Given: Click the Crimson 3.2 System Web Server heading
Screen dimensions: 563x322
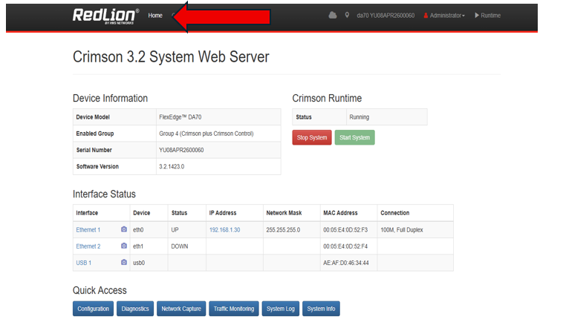Looking at the screenshot, I should [x=171, y=57].
